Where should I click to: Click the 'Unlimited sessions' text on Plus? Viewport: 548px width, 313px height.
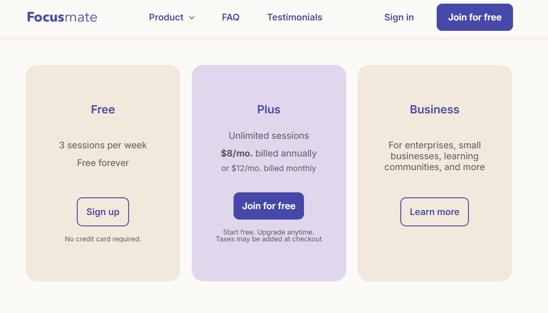(x=269, y=136)
